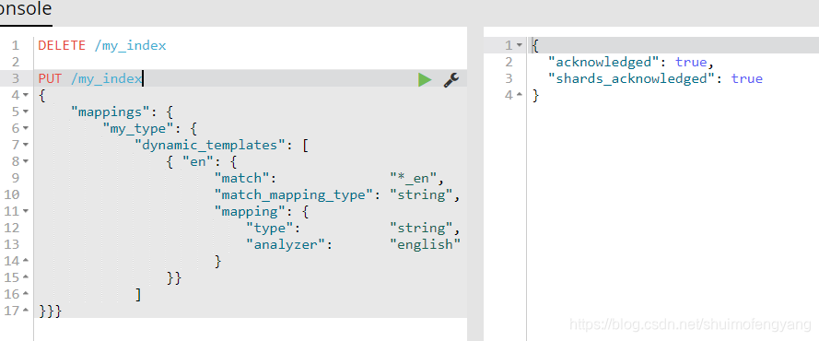The width and height of the screenshot is (819, 341).
Task: Click the "shards_acknowledged" key in response
Action: 631,79
